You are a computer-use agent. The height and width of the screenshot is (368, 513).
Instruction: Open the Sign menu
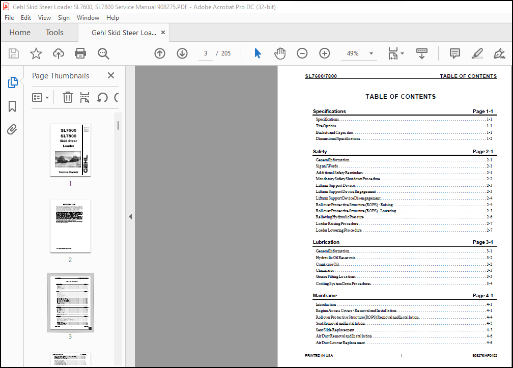point(64,18)
